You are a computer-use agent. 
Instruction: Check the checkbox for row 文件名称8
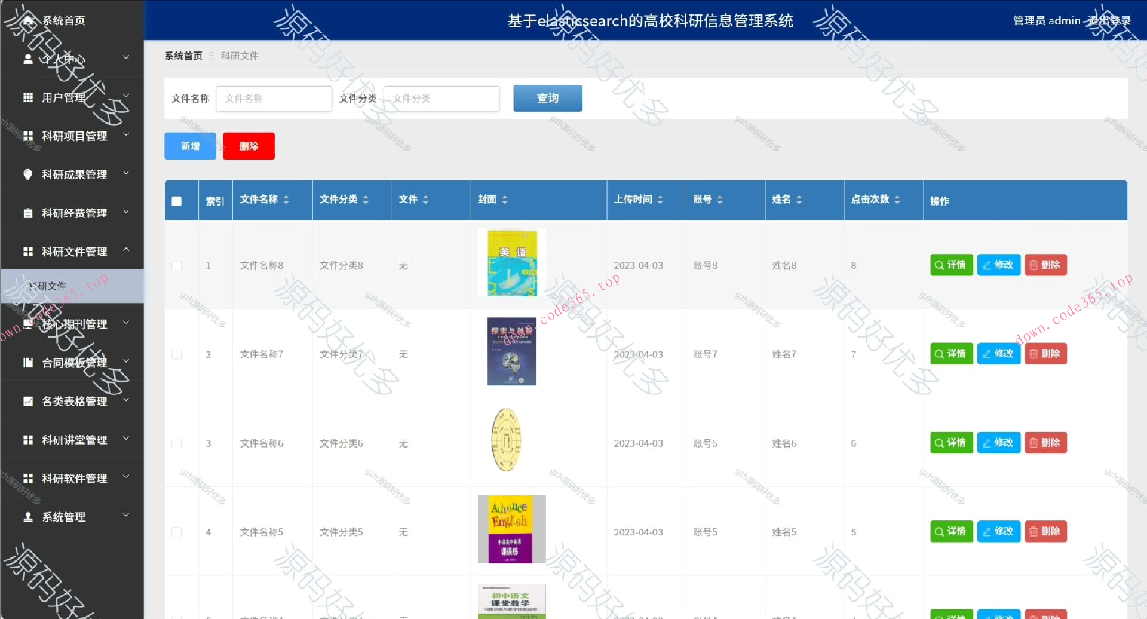point(176,265)
